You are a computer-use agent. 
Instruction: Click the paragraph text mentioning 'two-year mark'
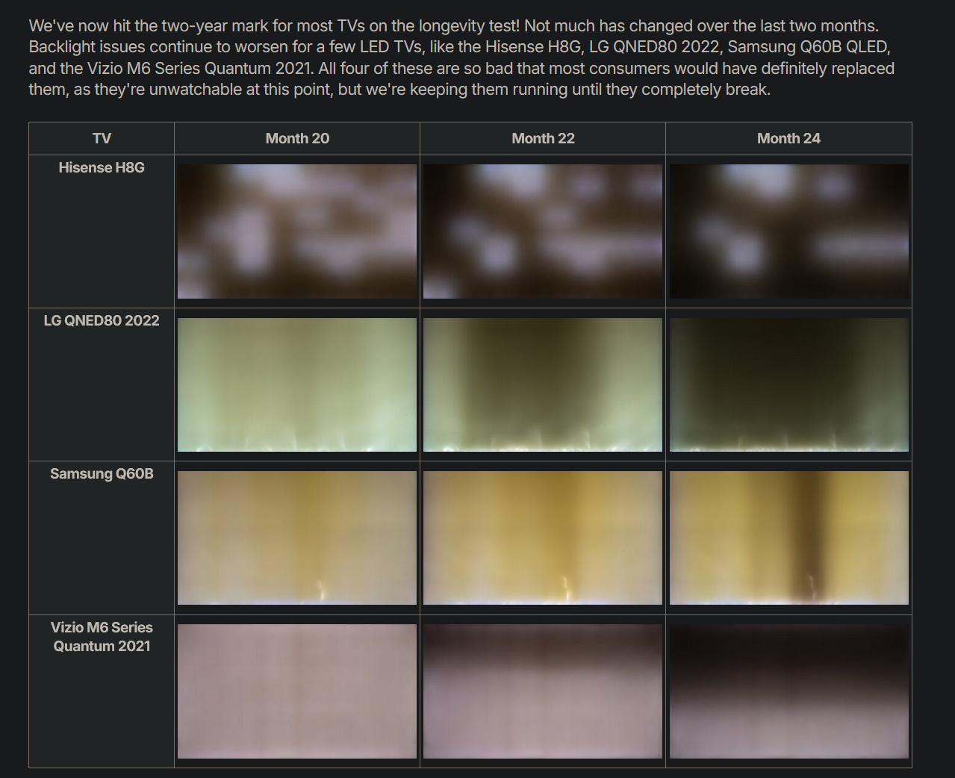pos(461,57)
